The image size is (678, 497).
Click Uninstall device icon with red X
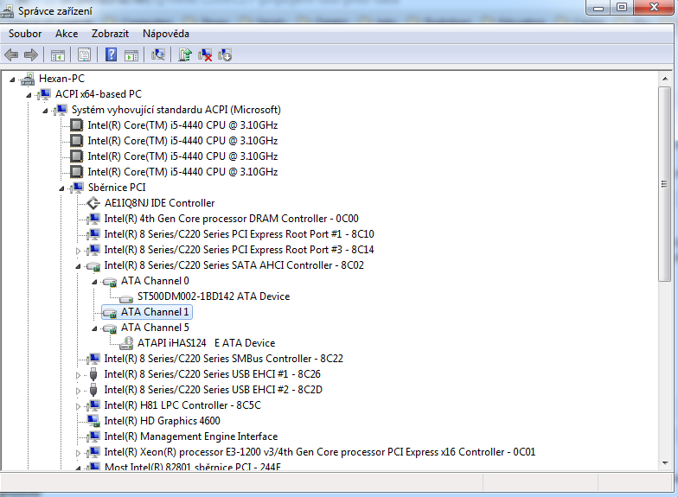(x=205, y=55)
